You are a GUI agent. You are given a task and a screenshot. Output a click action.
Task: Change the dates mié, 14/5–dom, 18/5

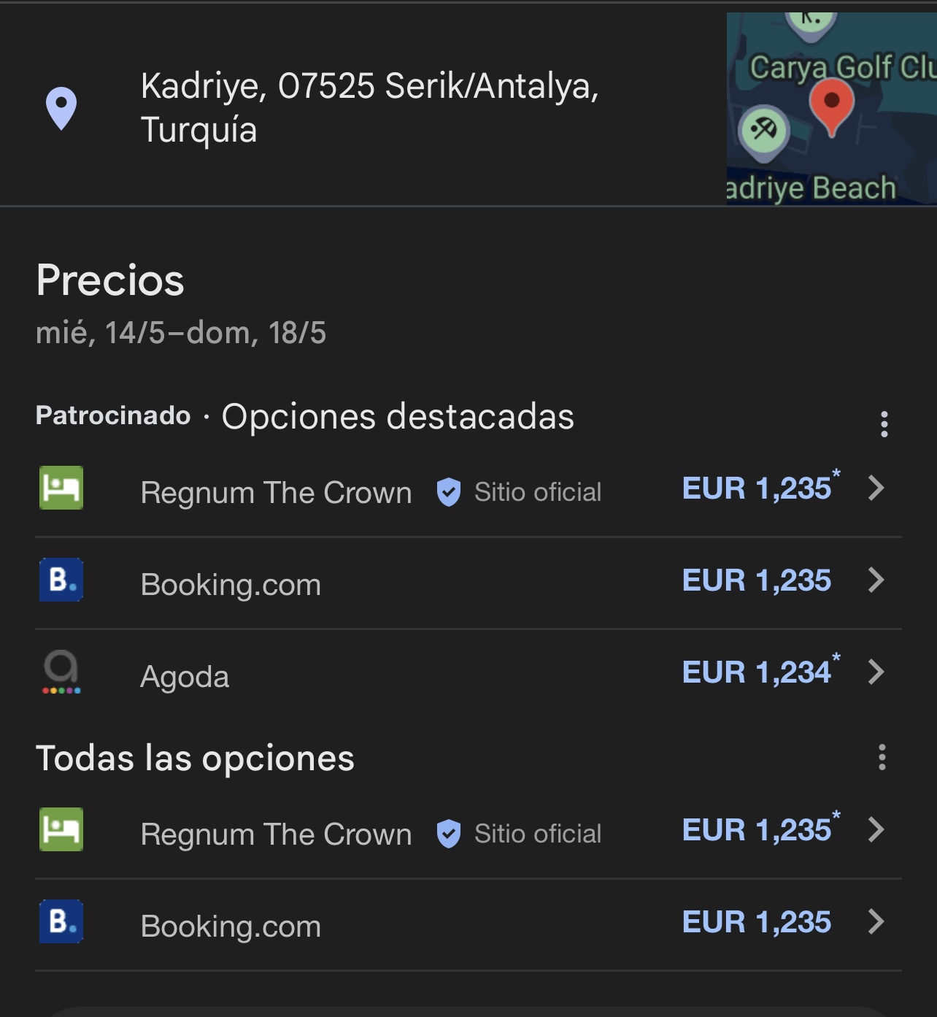point(181,333)
